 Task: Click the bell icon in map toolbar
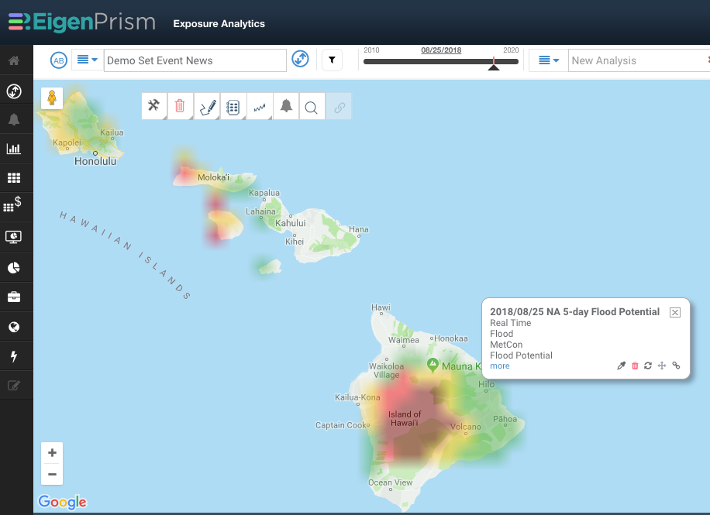point(286,106)
